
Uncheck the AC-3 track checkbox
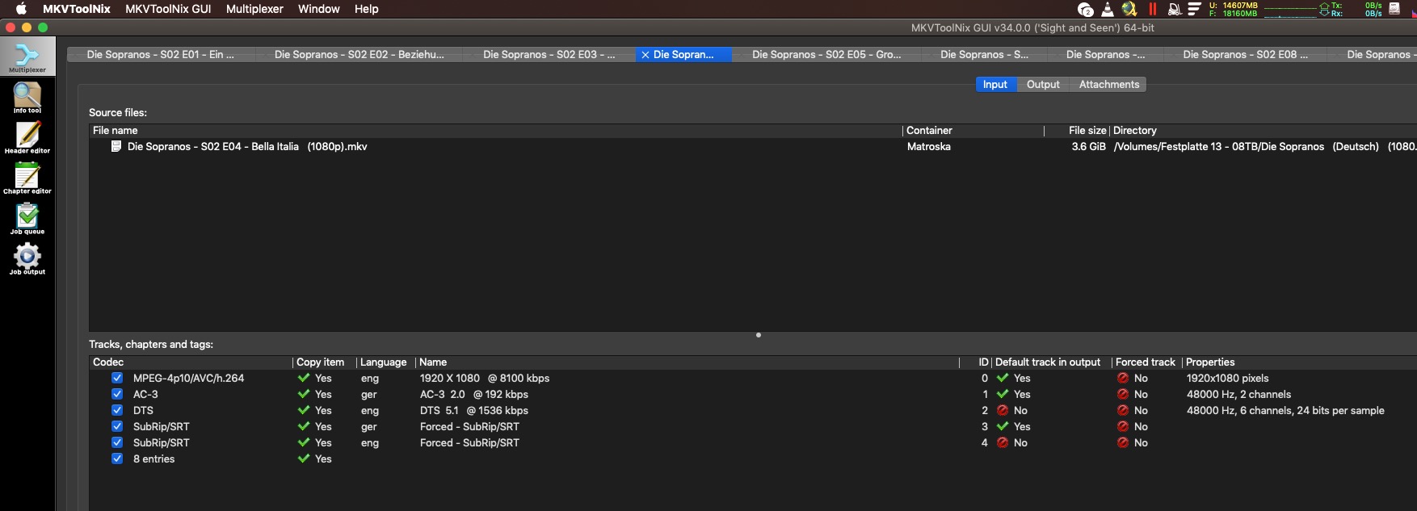pyautogui.click(x=117, y=394)
